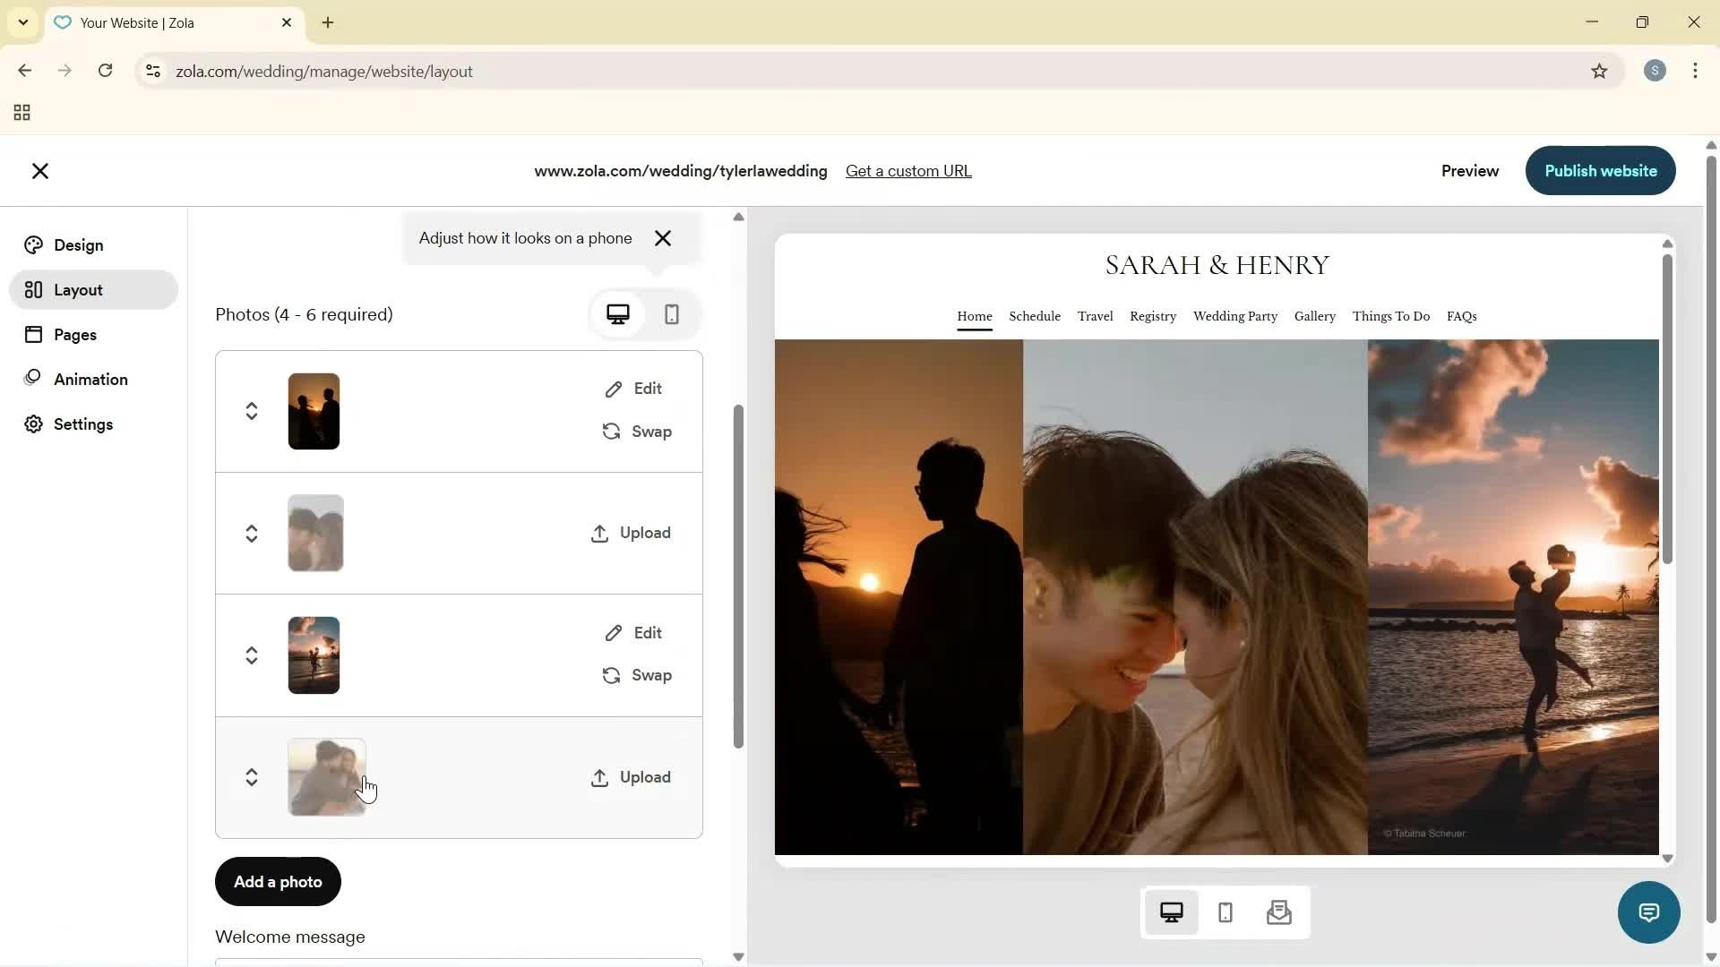Switch photos panel to mobile preview mode
Viewport: 1720px width, 967px height.
[x=672, y=314]
